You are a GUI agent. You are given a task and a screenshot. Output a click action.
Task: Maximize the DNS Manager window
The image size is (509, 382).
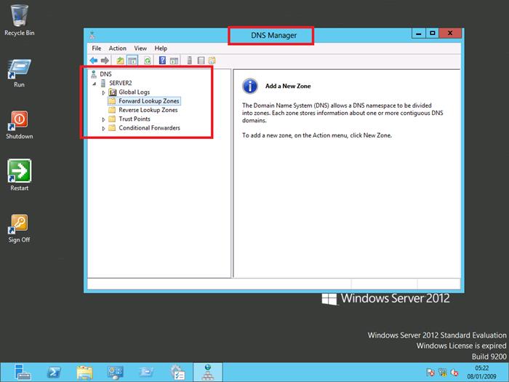click(433, 33)
